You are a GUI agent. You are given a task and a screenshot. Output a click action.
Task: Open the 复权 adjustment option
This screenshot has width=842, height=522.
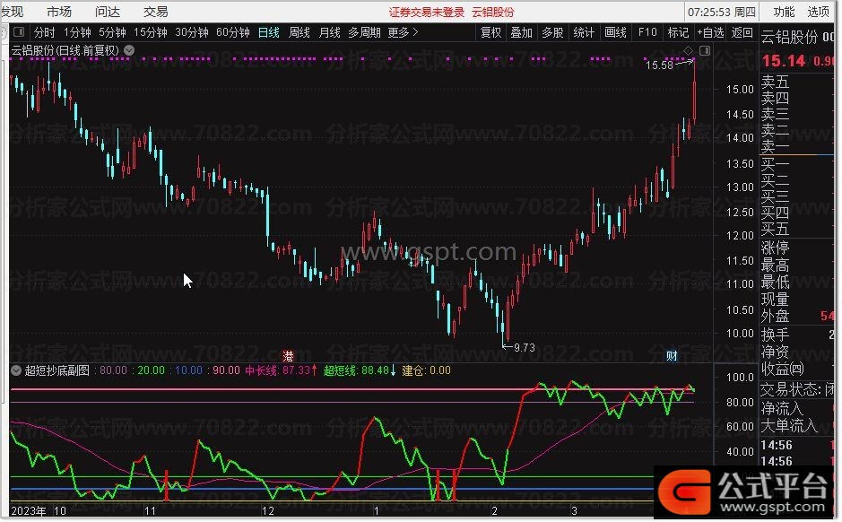pos(490,33)
